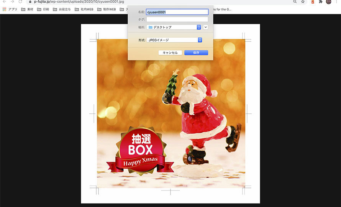Viewport: 341px width, 207px height.
Task: Open the 社内WEB bookmark folder
Action: [84, 9]
